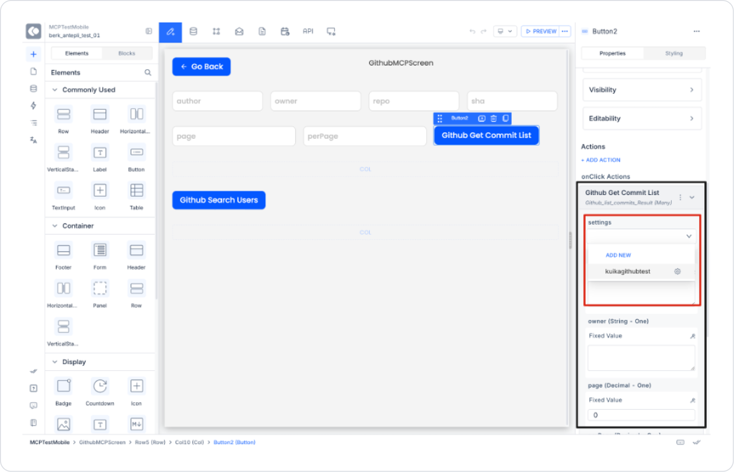734x472 pixels.
Task: Click the owner input field on canvas
Action: [x=316, y=101]
